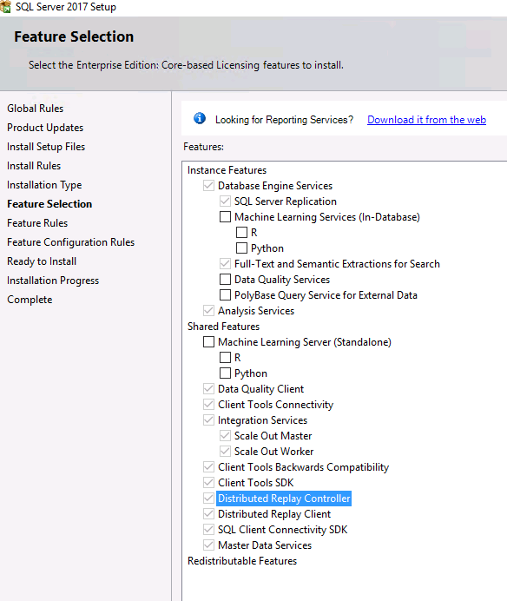The height and width of the screenshot is (601, 507).
Task: Enable Machine Learning Services (In-Database) checkbox
Action: pyautogui.click(x=225, y=217)
